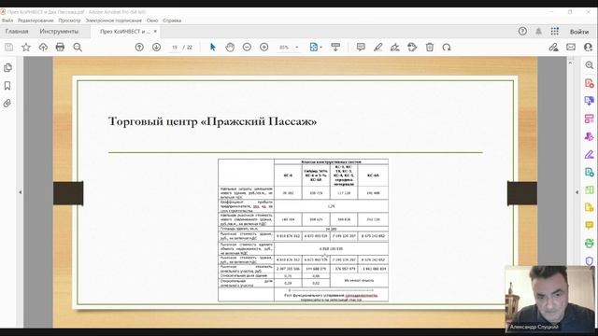Click the pink pages tool icon in right pane
The height and width of the screenshot is (336, 598).
pyautogui.click(x=590, y=119)
